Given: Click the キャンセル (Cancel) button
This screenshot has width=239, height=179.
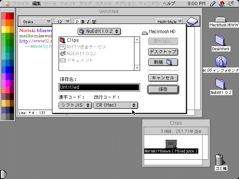Looking at the screenshot, I should pos(163,78).
